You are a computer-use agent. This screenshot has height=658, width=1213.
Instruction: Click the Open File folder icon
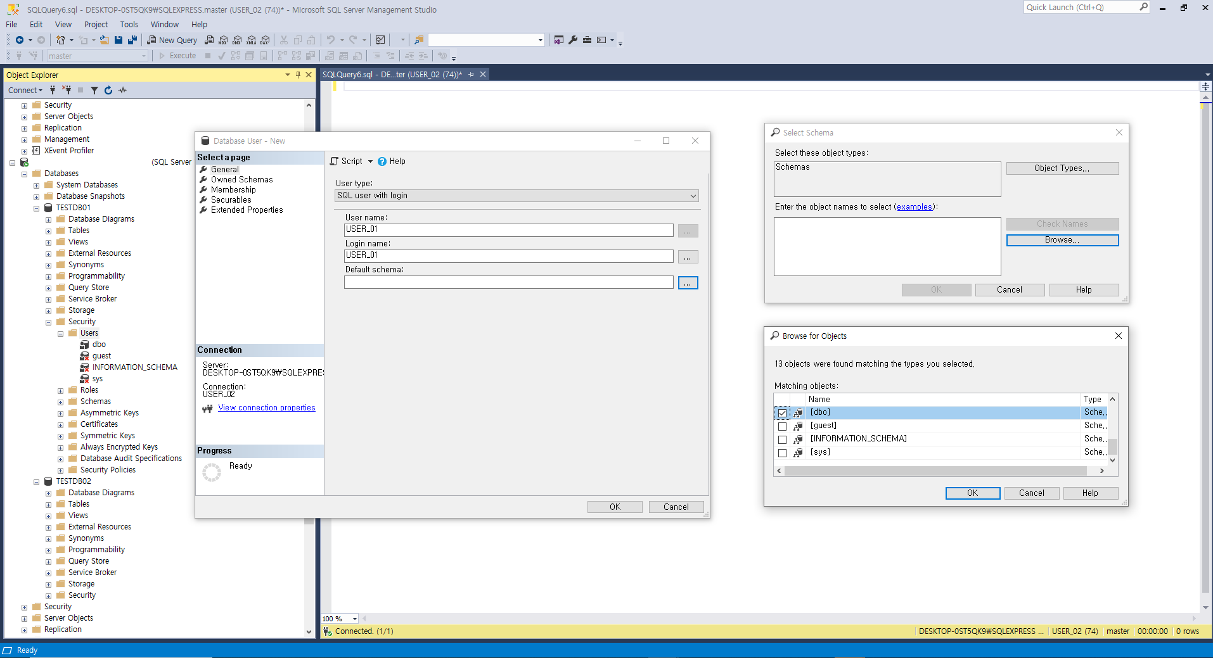(105, 40)
